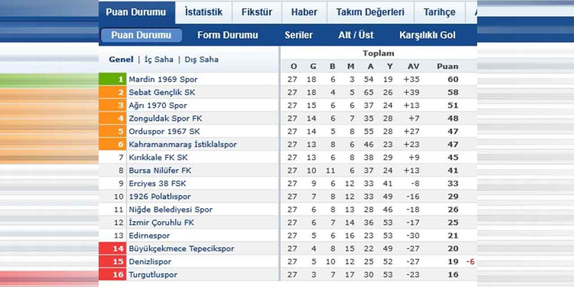Open the Haber tab
Image resolution: width=574 pixels, height=287 pixels.
[x=304, y=12]
